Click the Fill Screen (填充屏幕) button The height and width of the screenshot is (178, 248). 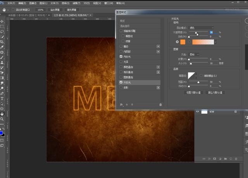tap(71, 10)
